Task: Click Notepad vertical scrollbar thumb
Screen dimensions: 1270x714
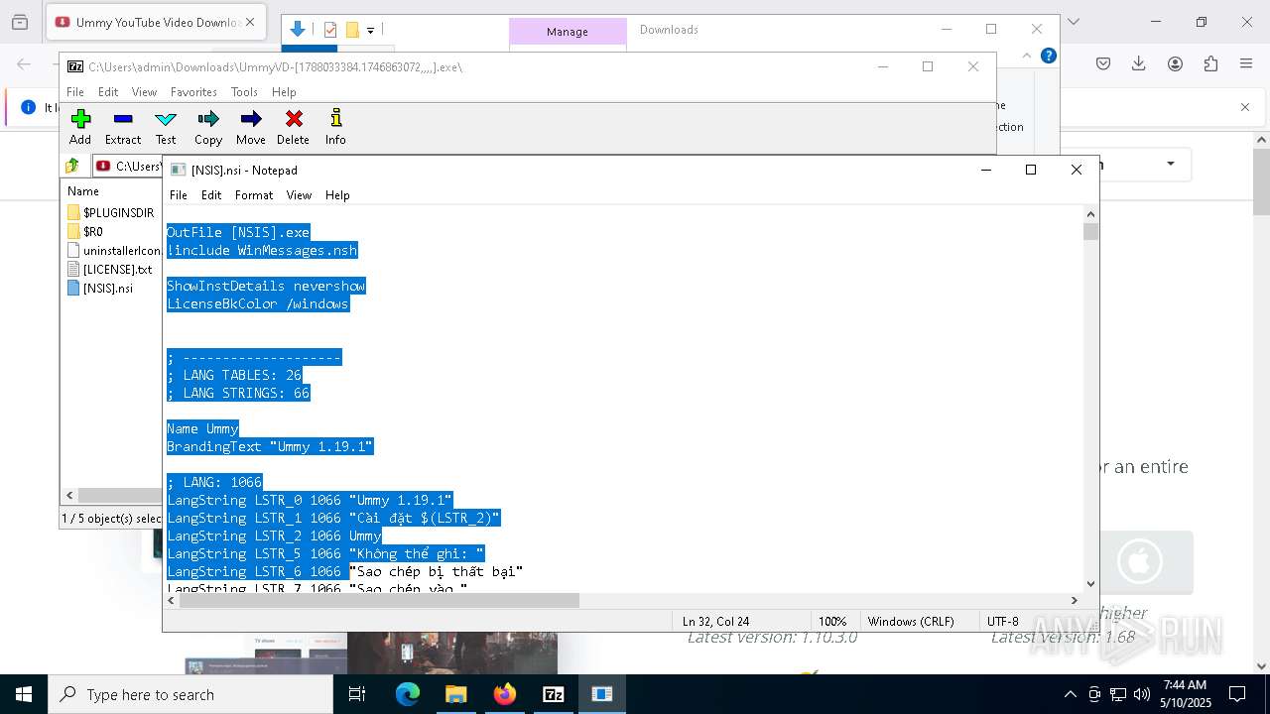Action: [x=1091, y=232]
